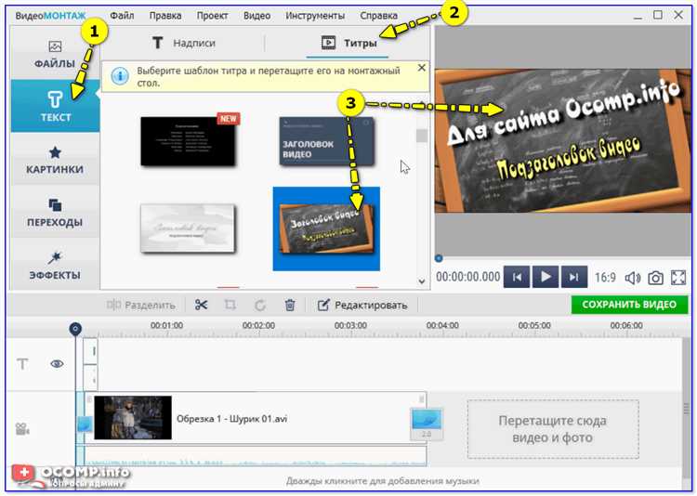Open the Файлы section in sidebar
Image resolution: width=697 pixels, height=496 pixels.
pos(55,54)
